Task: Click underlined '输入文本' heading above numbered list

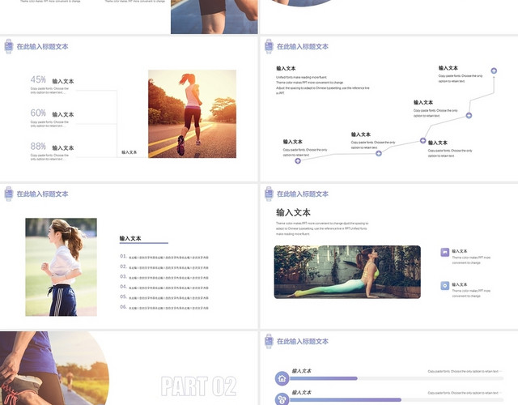Action: tap(130, 238)
